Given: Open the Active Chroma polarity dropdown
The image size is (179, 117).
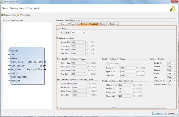Looking at the screenshot, I should tap(171, 84).
